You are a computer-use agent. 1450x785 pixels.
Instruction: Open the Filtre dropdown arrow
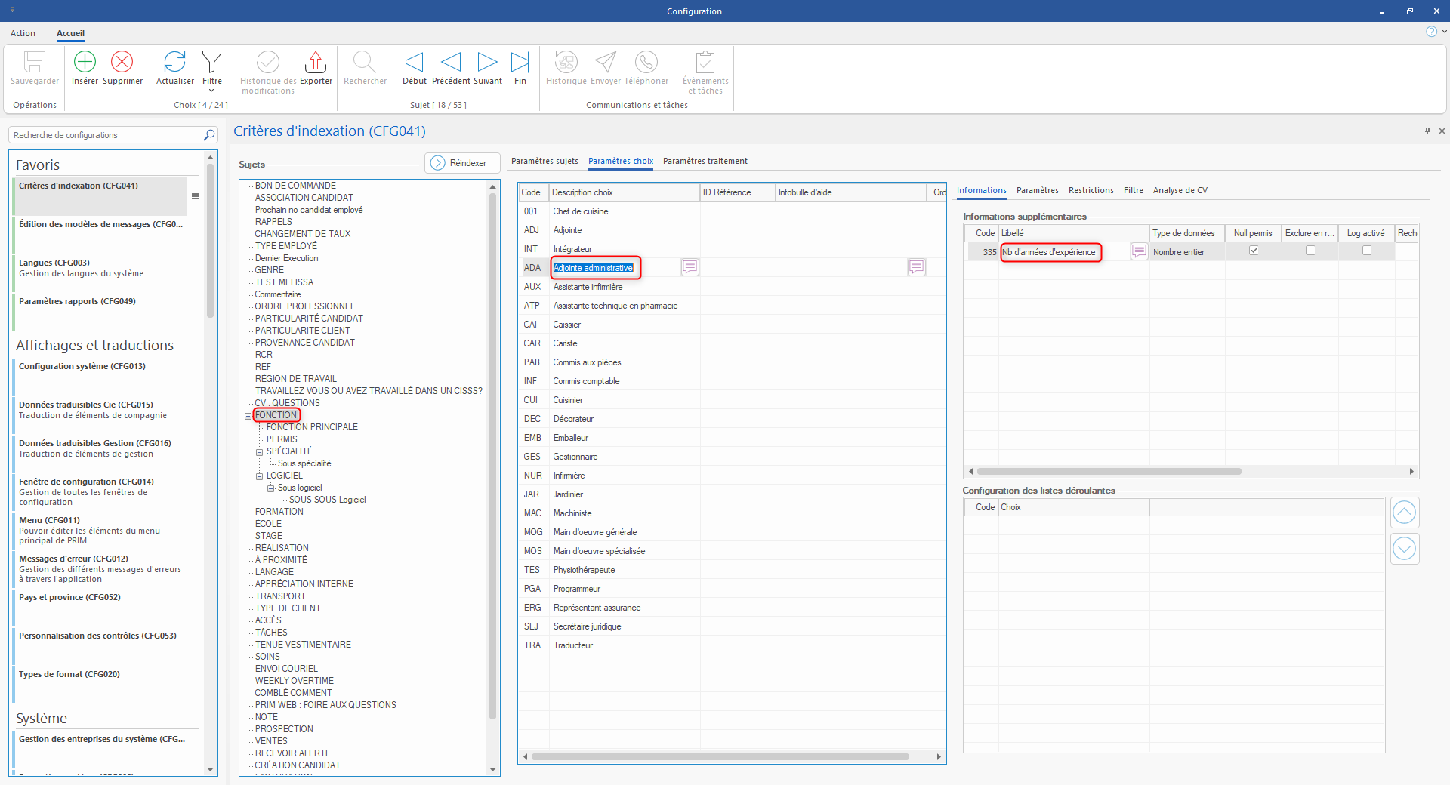point(211,91)
